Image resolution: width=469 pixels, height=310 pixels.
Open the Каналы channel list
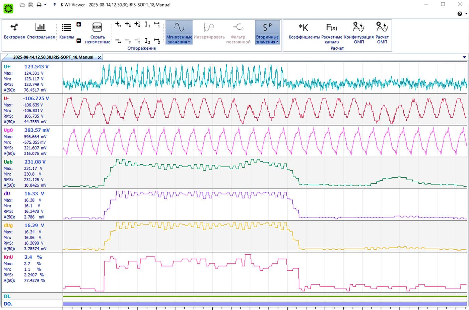click(66, 31)
